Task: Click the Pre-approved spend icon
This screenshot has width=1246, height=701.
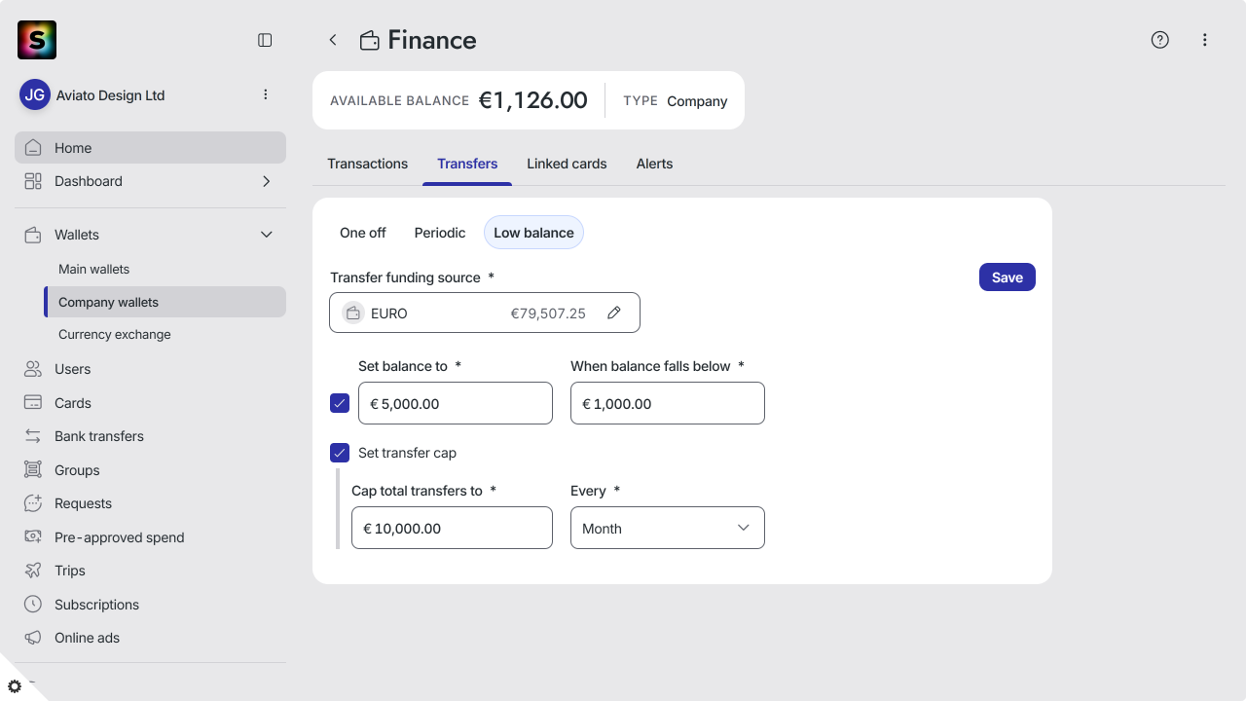Action: tap(33, 537)
